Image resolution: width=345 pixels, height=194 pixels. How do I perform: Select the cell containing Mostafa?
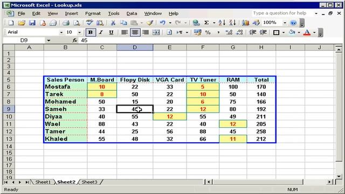pos(66,87)
